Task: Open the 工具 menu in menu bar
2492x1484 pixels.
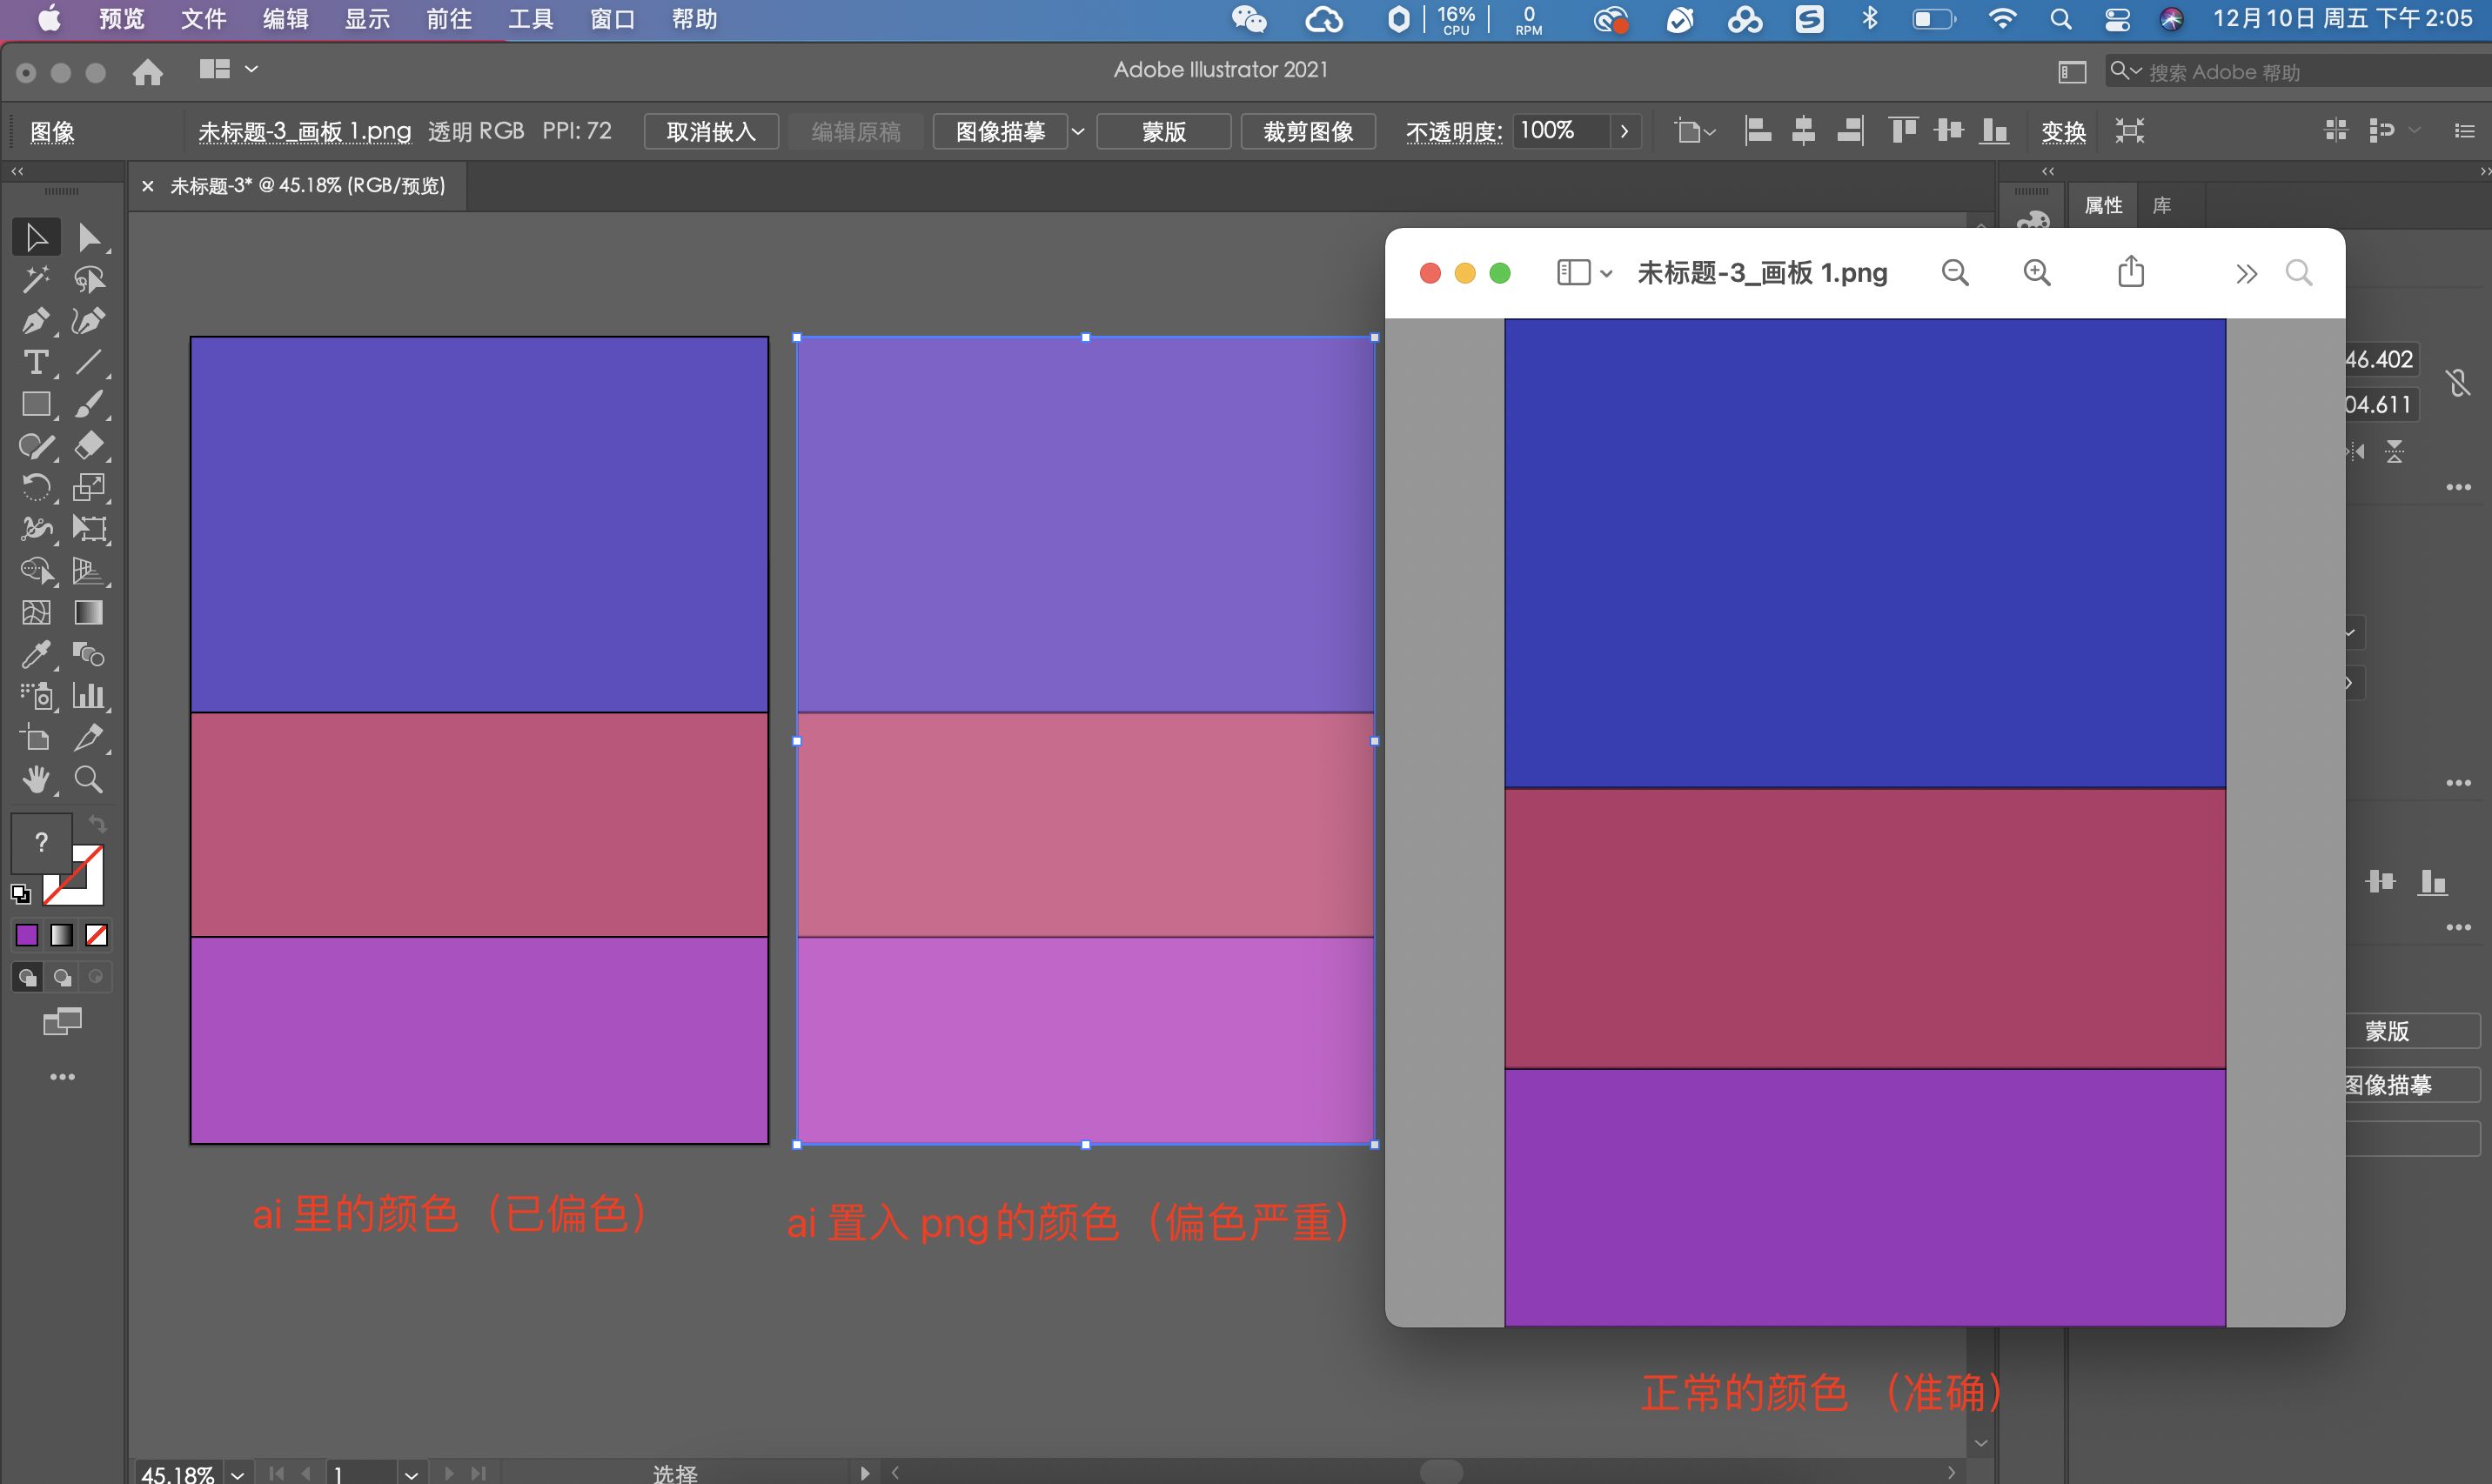Action: click(530, 19)
